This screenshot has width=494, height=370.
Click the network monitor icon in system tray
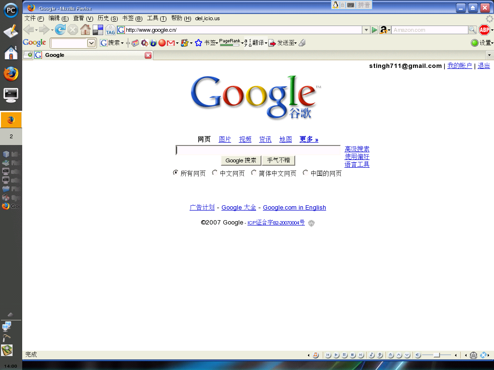pyautogui.click(x=6, y=327)
